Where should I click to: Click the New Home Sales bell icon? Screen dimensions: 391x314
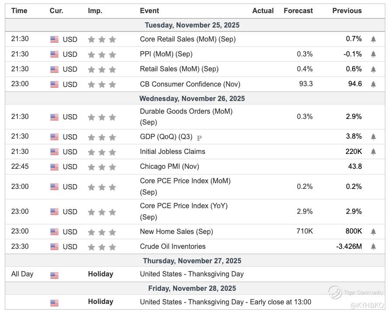(373, 231)
